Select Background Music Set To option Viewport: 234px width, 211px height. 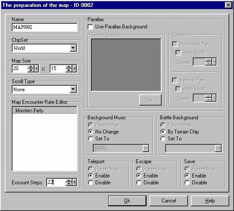pyautogui.click(x=90, y=139)
